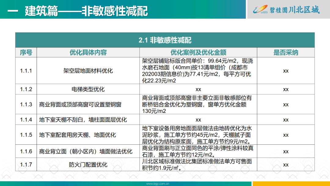Toggle 是否采纳 for row 1.1.1
The height and width of the screenshot is (186, 330).
pyautogui.click(x=285, y=71)
